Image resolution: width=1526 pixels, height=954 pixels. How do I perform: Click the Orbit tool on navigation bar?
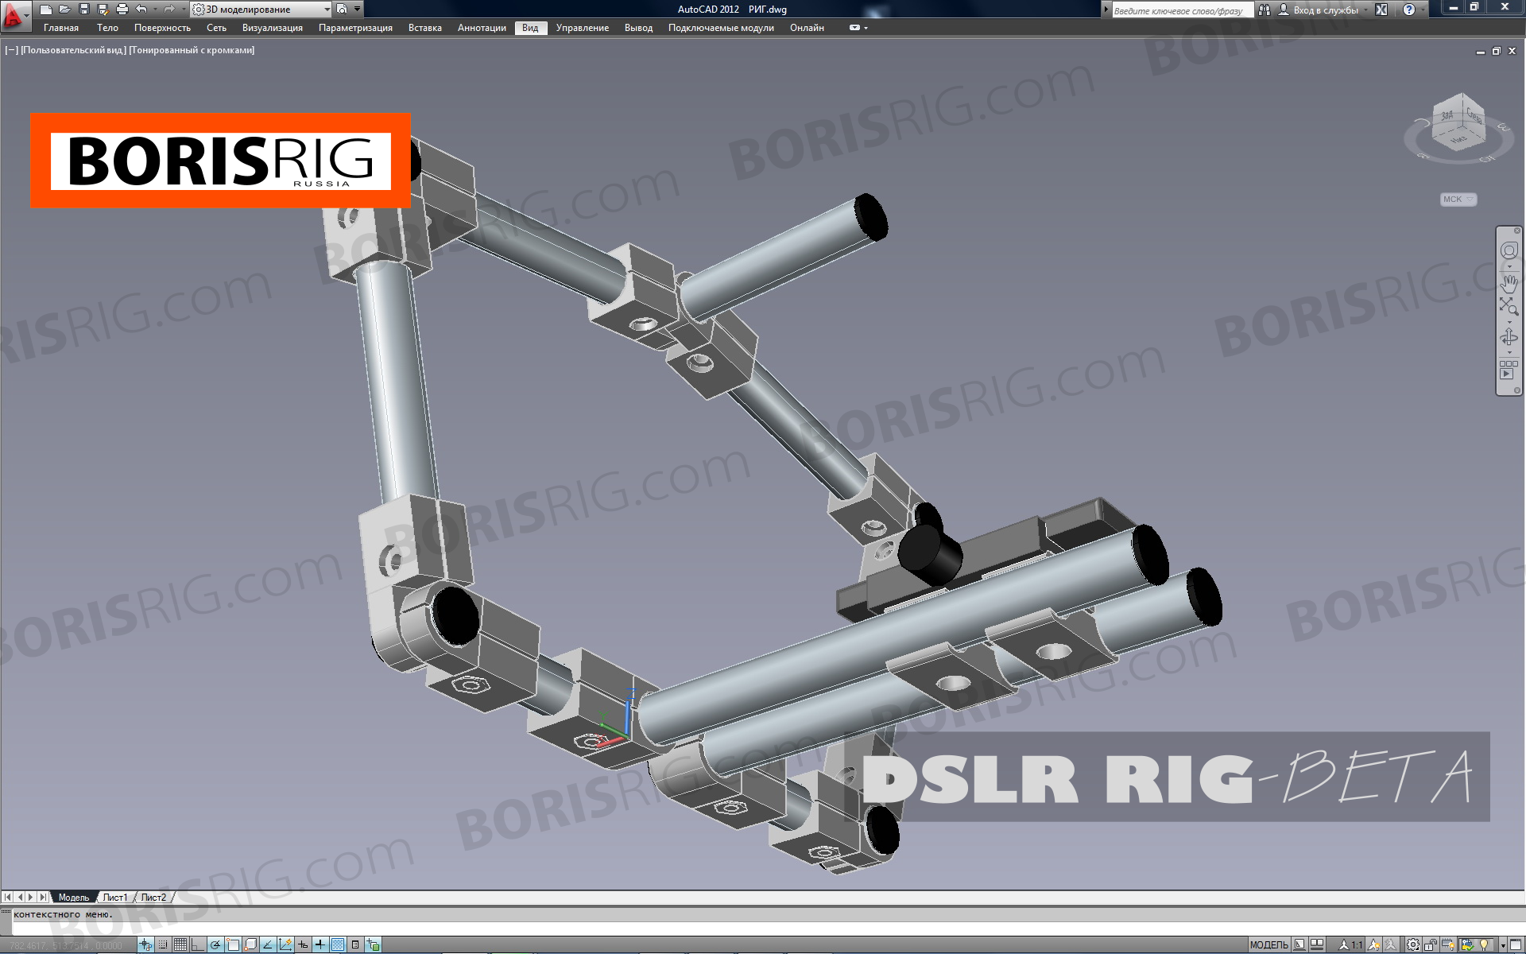1509,338
